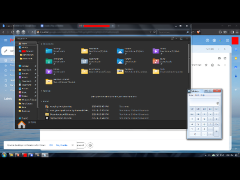Open Gmail settings gear icon

214,40
